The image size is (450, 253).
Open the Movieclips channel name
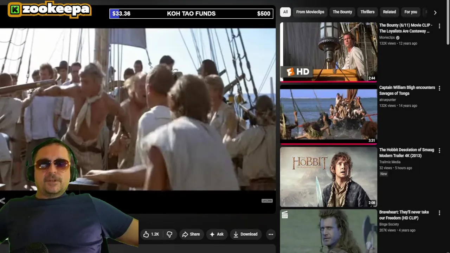(387, 38)
